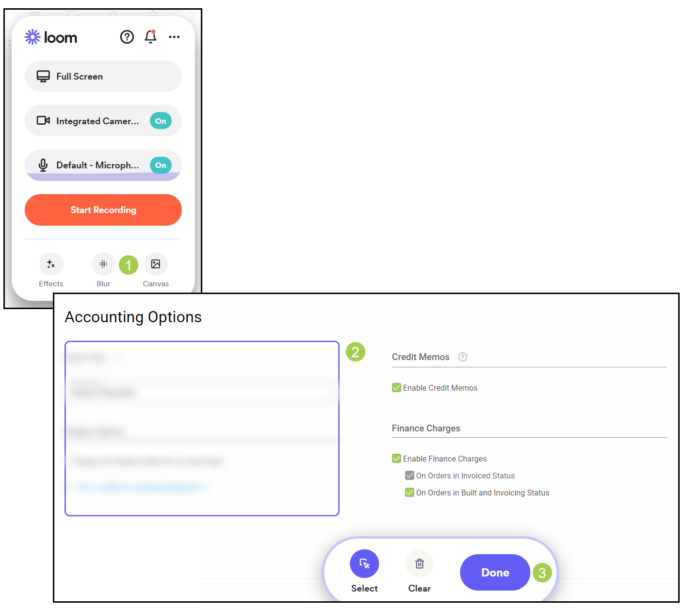
Task: Uncheck Enable Finance Charges checkbox
Action: tap(396, 458)
